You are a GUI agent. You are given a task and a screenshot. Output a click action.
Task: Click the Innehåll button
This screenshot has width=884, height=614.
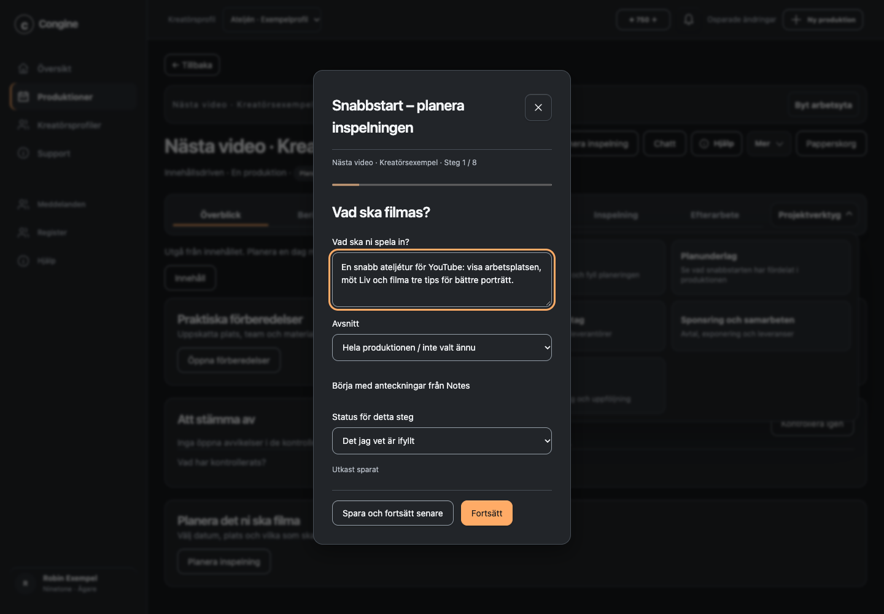point(190,278)
